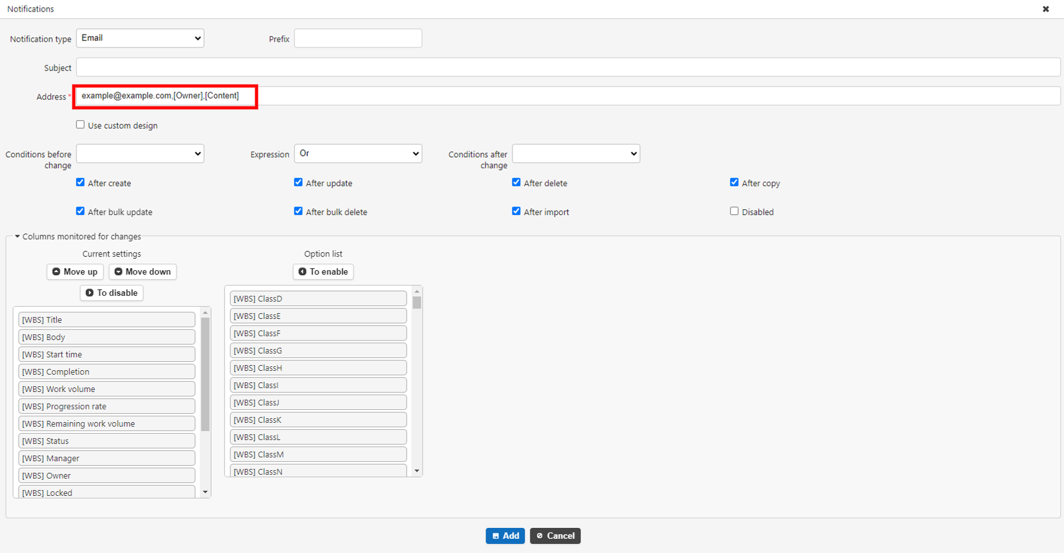Toggle the After bulk delete checkbox

[298, 211]
